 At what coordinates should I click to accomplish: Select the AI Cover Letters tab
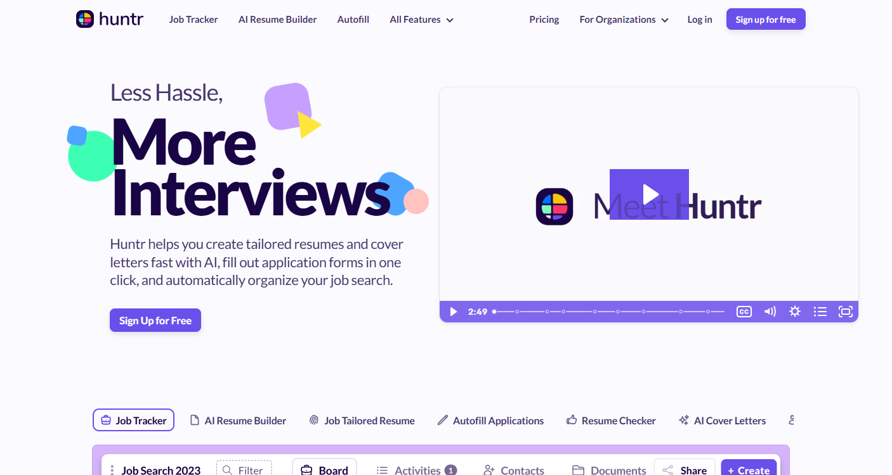722,421
